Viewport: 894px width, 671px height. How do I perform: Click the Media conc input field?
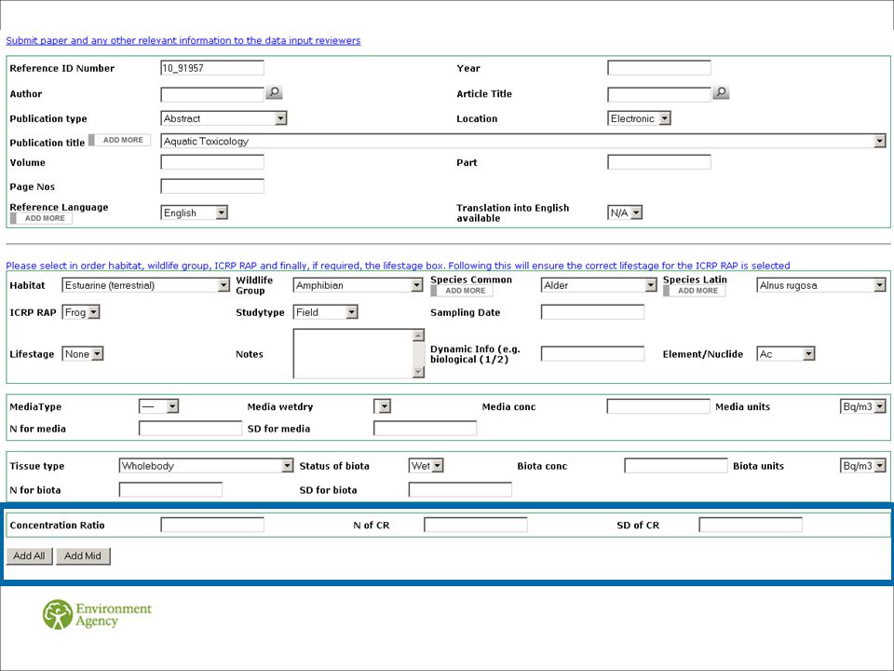point(658,406)
